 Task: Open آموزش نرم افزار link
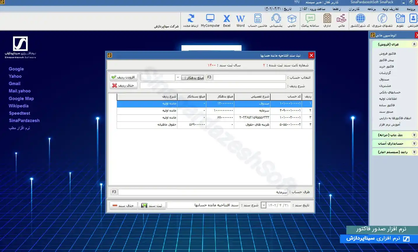(389, 124)
